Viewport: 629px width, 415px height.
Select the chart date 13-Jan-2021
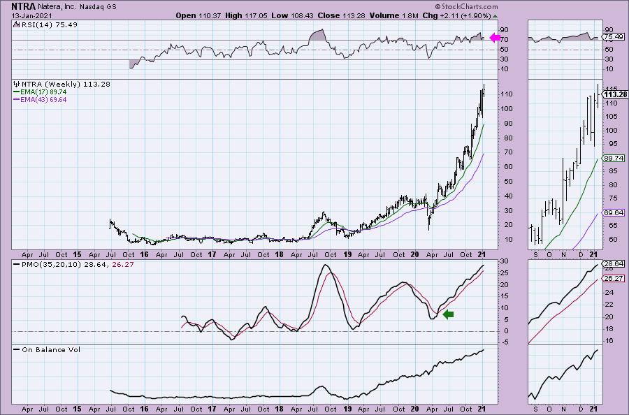(x=31, y=16)
